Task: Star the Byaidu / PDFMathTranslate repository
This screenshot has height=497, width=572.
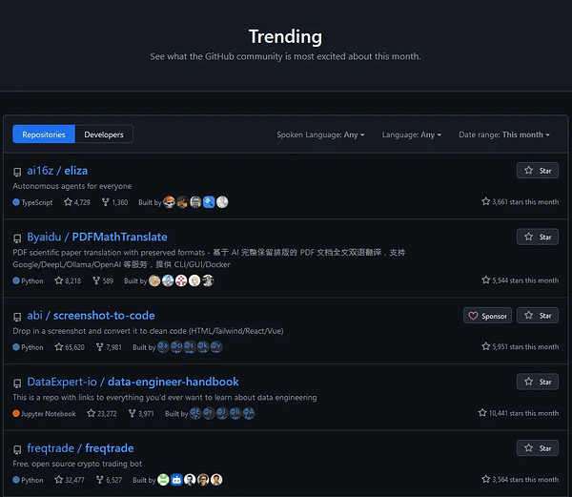Action: pyautogui.click(x=538, y=237)
